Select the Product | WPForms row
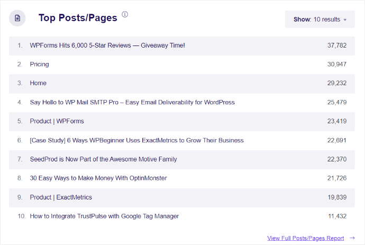Screen dimensions: 365x245 182,122
